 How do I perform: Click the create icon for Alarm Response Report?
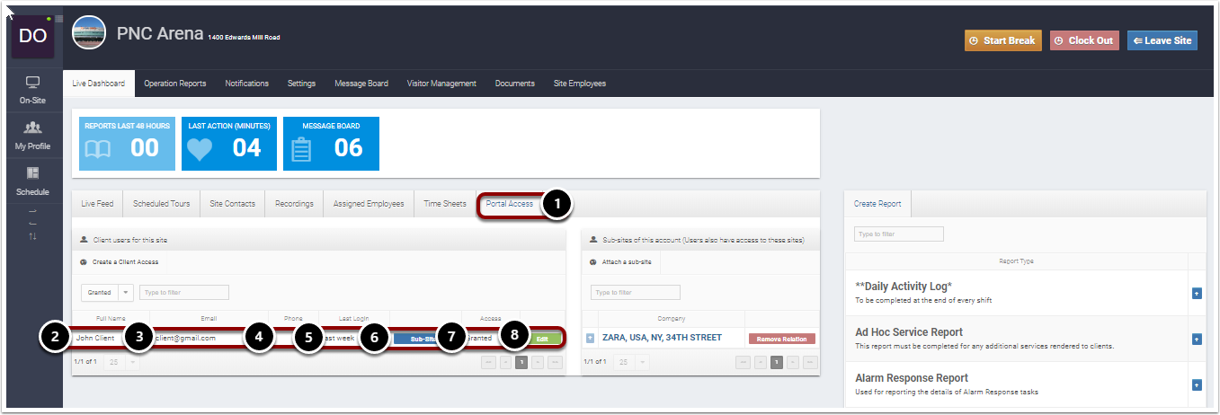click(1197, 384)
